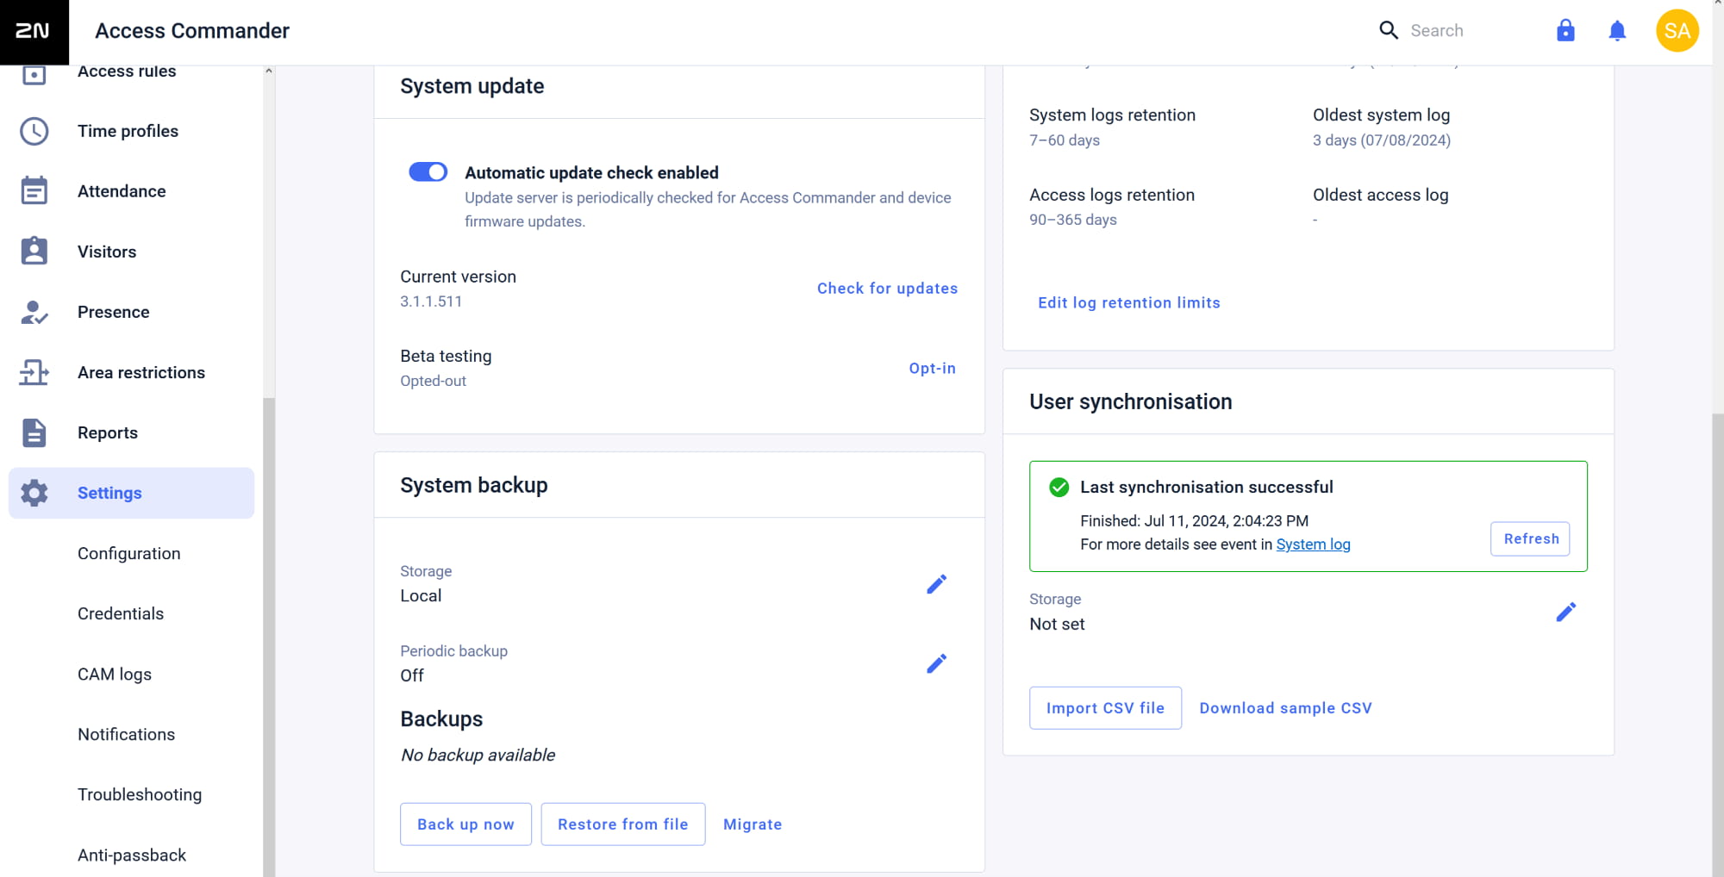Click the Presence person icon
1724x877 pixels.
click(x=34, y=312)
